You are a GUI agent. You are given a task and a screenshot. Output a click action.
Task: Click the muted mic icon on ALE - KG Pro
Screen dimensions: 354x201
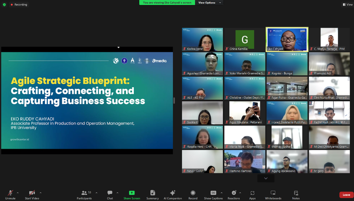(x=184, y=97)
